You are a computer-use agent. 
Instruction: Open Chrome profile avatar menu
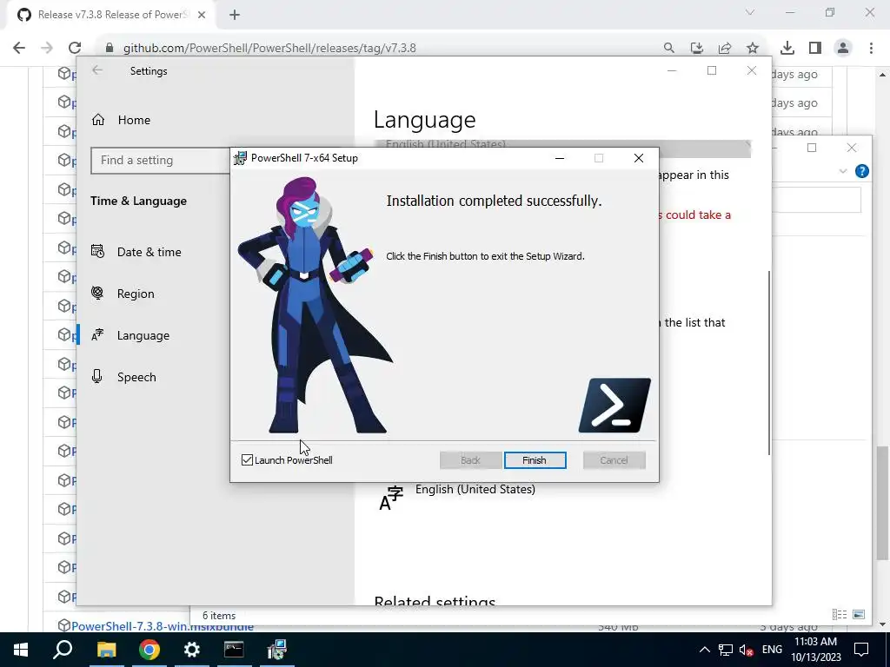843,49
